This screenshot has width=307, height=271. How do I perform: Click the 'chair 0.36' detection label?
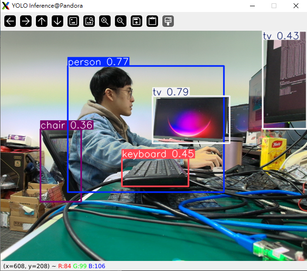point(66,125)
